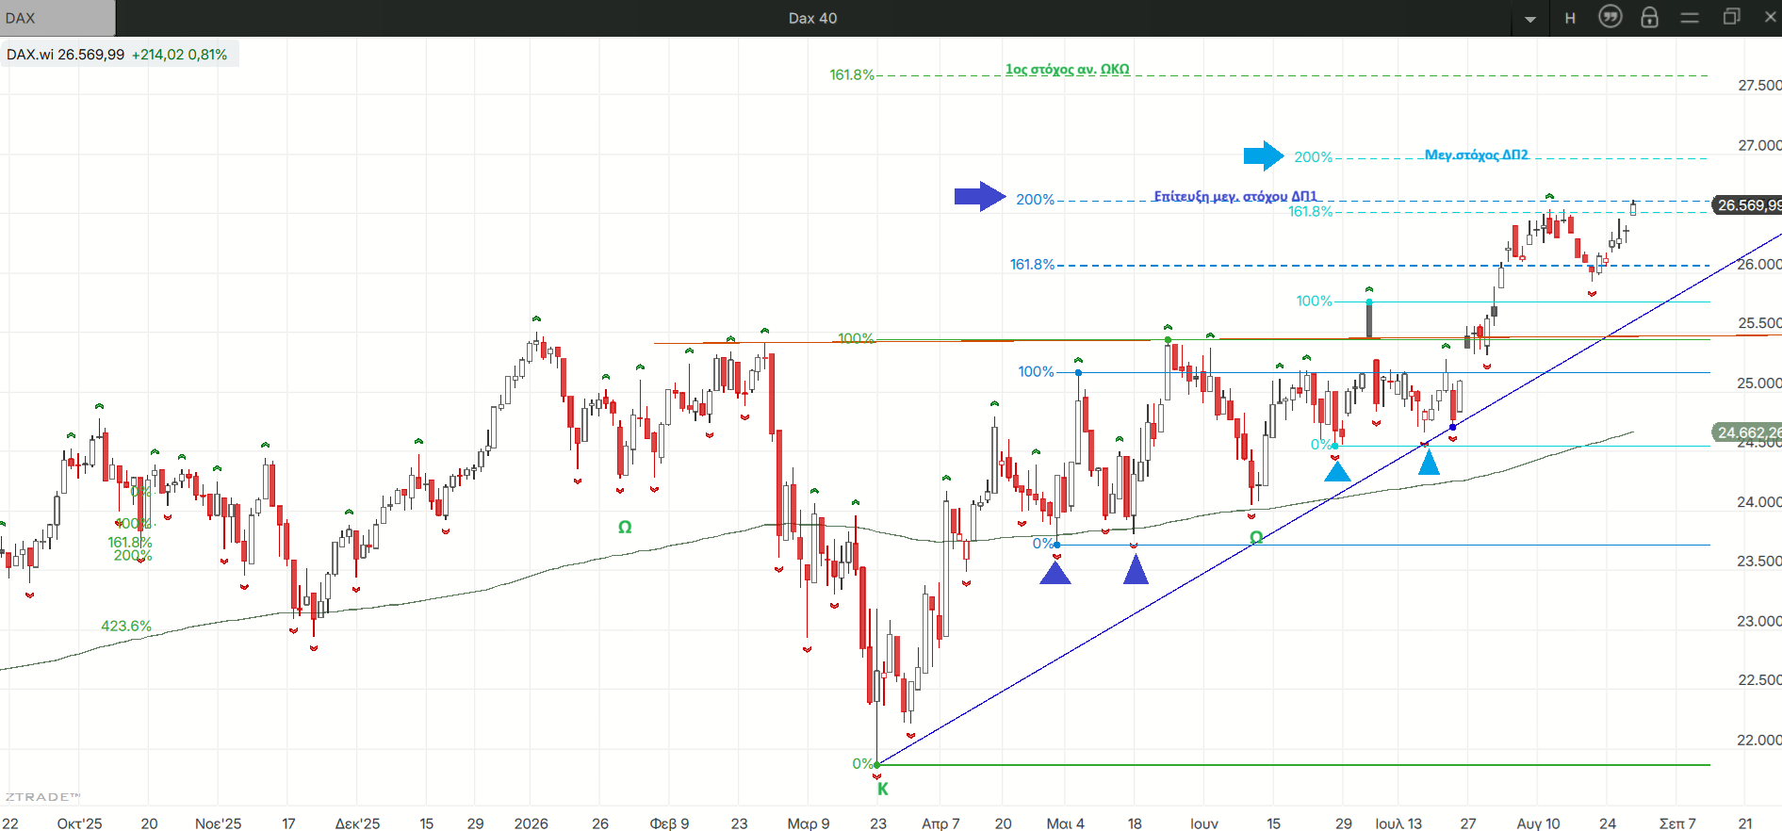
Task: Select the light blue right-pointing arrow shape
Action: coord(1264,155)
